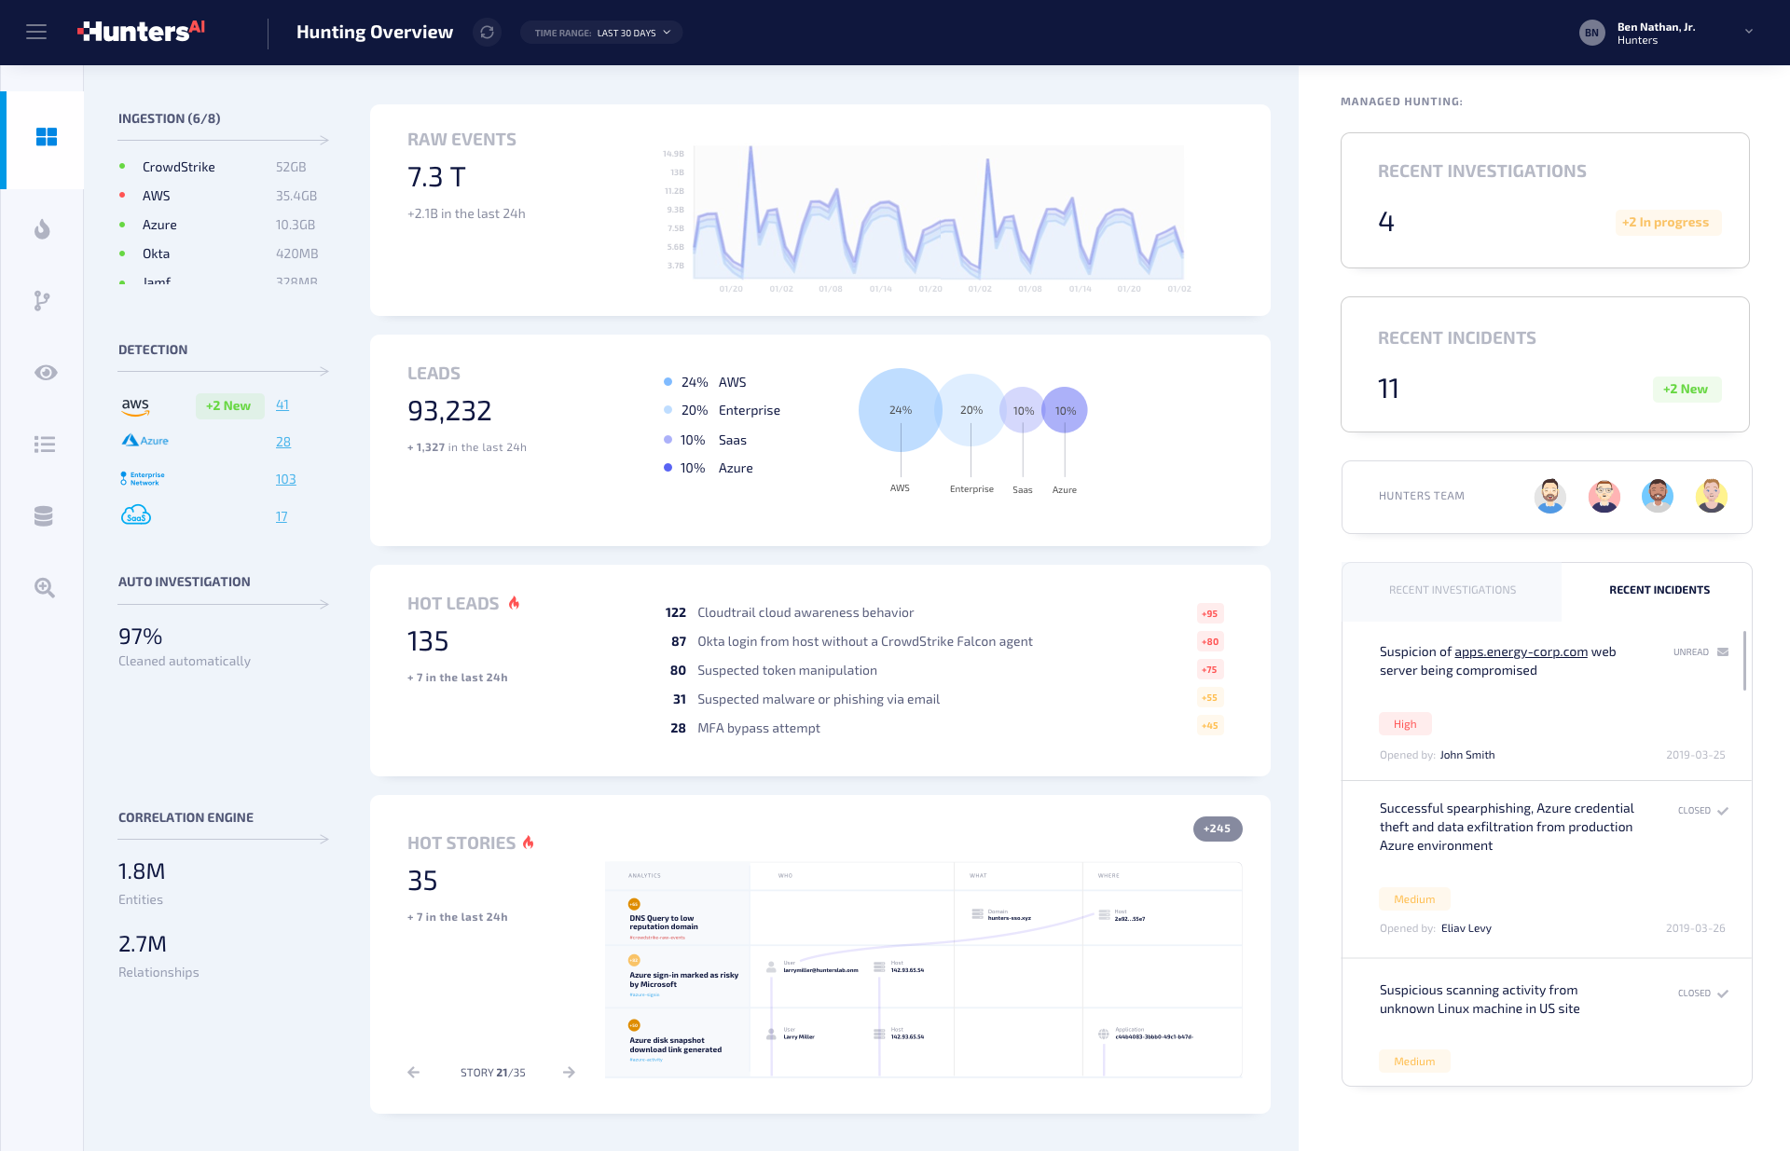Switch to the Recent Investigations tab

coord(1452,590)
